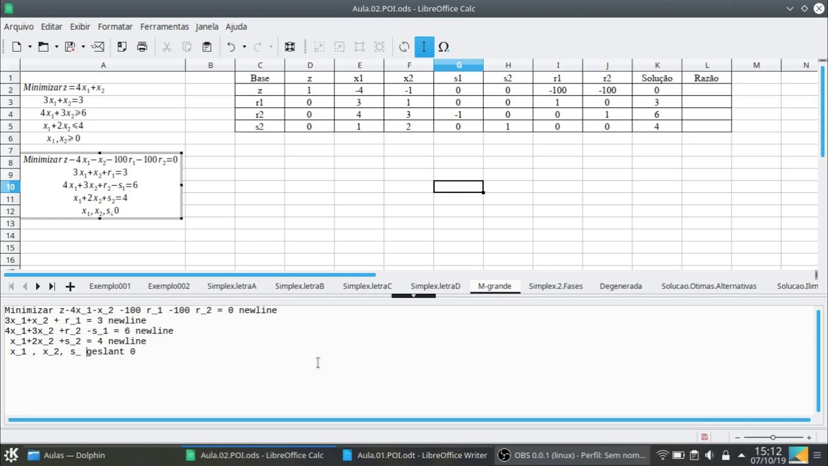The height and width of the screenshot is (466, 828).
Task: Click the document-modified save indicator in the status bar
Action: [x=704, y=438]
